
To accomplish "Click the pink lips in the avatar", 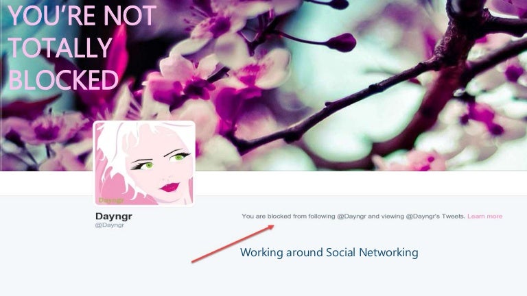I will point(169,186).
